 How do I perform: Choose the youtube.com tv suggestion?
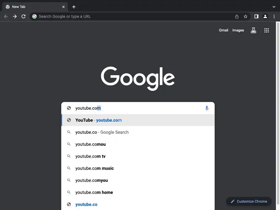[138, 156]
